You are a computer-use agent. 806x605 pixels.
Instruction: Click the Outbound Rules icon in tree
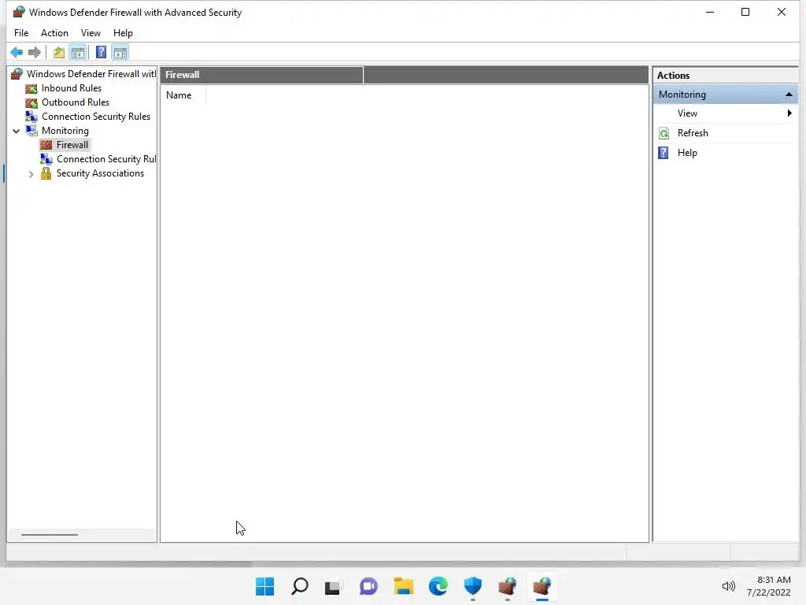click(31, 102)
